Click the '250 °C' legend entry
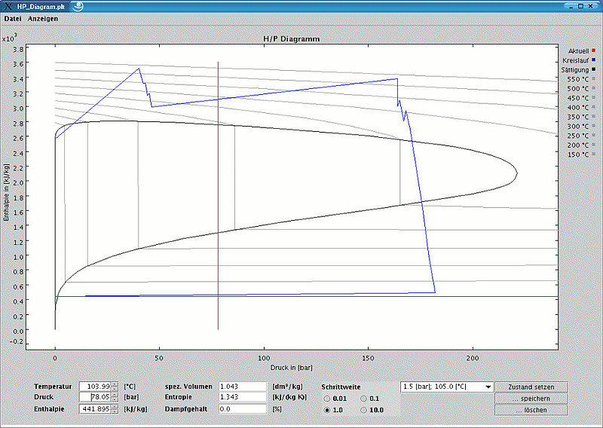This screenshot has width=603, height=428. click(x=581, y=136)
